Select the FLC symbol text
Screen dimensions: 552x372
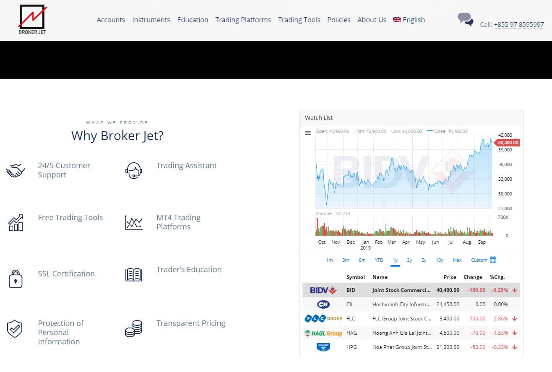[x=351, y=319]
